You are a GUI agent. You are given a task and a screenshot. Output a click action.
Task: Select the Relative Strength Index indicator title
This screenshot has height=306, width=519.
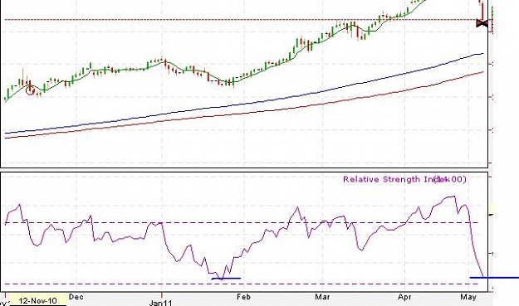coord(404,179)
